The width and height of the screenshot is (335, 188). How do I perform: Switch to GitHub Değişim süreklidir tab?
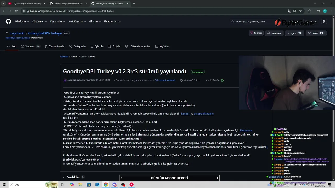tap(68, 4)
